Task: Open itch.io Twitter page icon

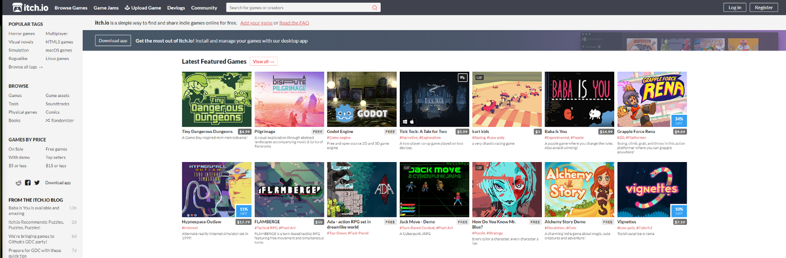Action: pos(37,183)
